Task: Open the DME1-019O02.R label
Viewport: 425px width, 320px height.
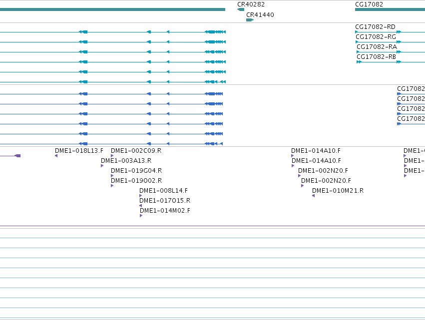Action: point(136,181)
